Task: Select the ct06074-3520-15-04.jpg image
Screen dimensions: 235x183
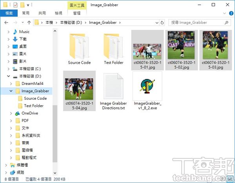Action: click(79, 90)
